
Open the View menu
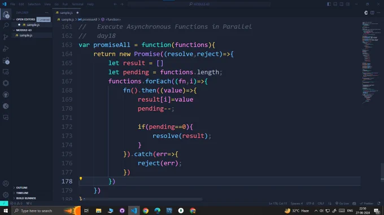click(47, 4)
